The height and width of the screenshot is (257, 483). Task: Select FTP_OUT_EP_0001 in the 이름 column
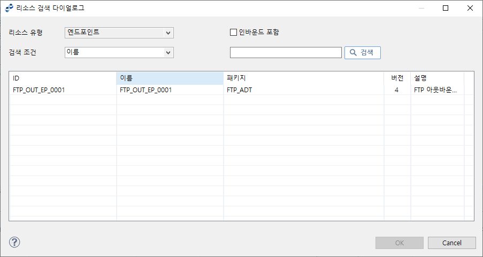(170, 90)
